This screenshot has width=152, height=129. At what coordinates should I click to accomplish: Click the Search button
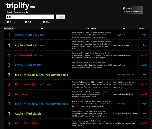[60, 17]
